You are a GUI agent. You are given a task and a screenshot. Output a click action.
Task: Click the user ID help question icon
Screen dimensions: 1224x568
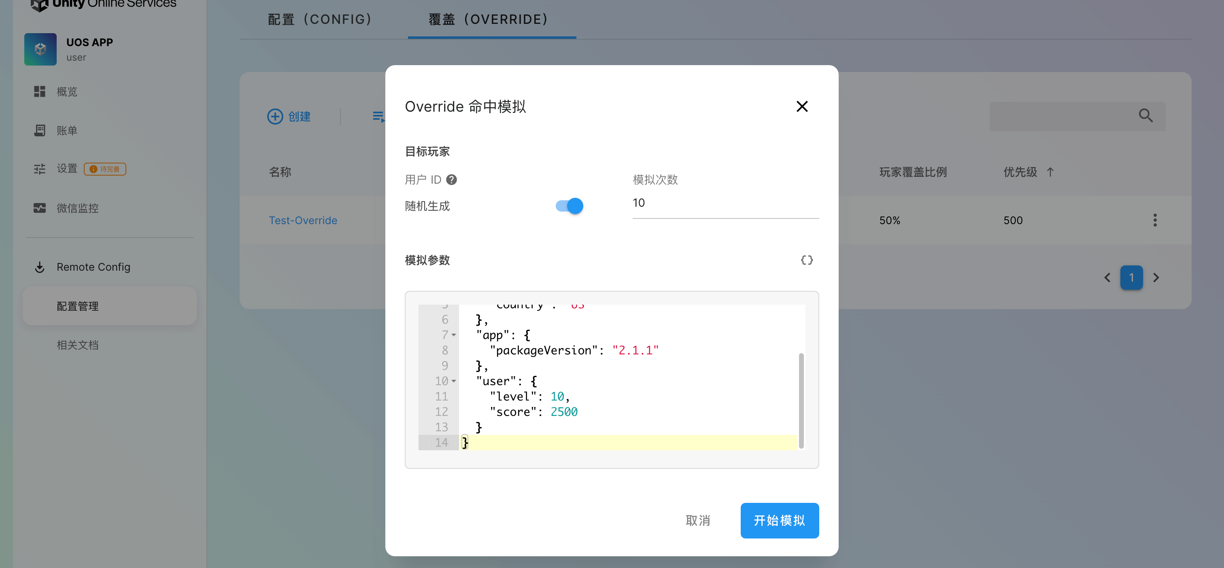click(451, 180)
